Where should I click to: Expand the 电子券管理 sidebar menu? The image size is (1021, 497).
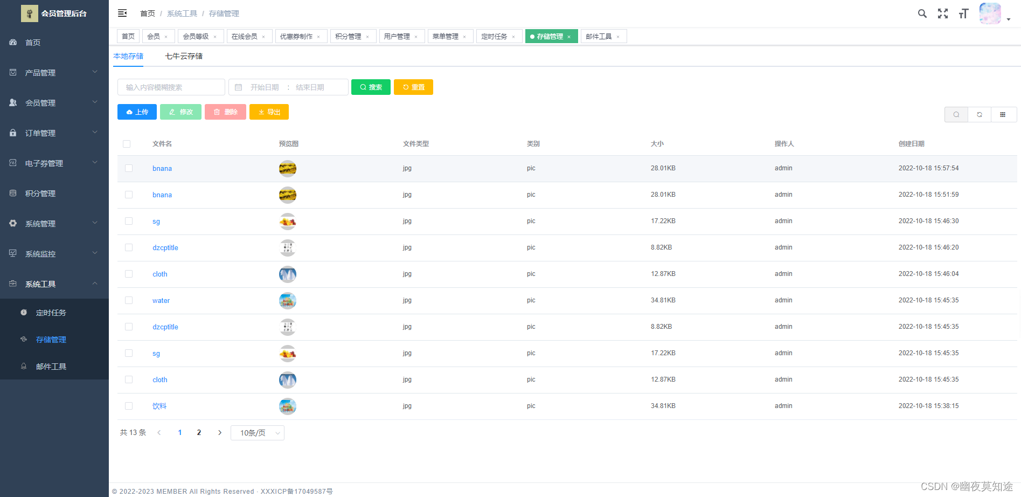pos(54,163)
